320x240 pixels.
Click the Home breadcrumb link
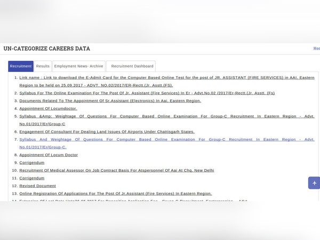tap(316, 49)
